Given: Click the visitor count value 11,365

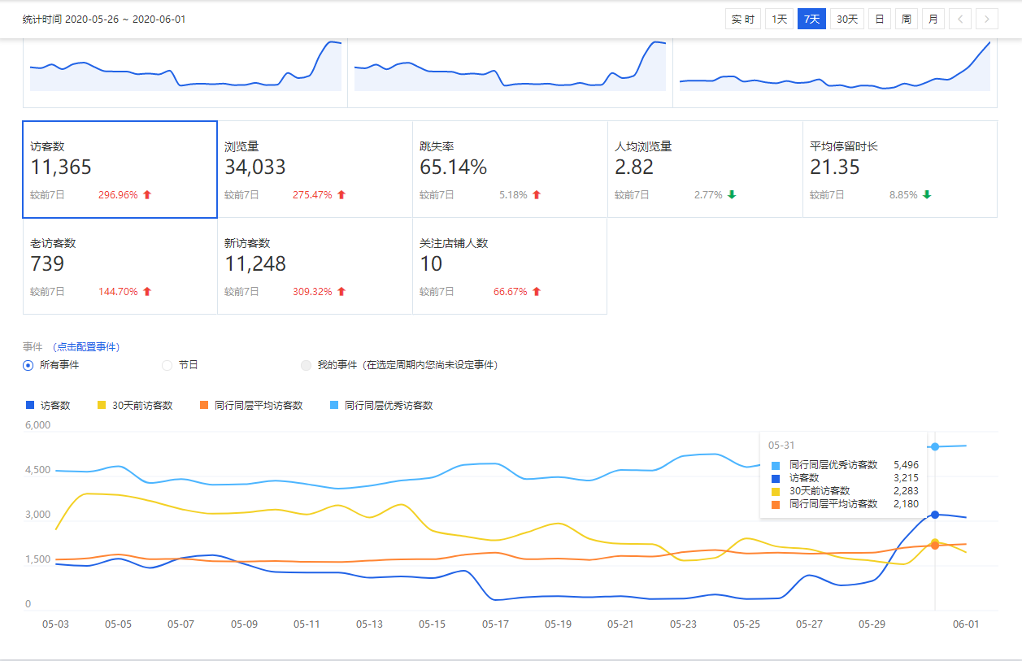Looking at the screenshot, I should [x=61, y=167].
